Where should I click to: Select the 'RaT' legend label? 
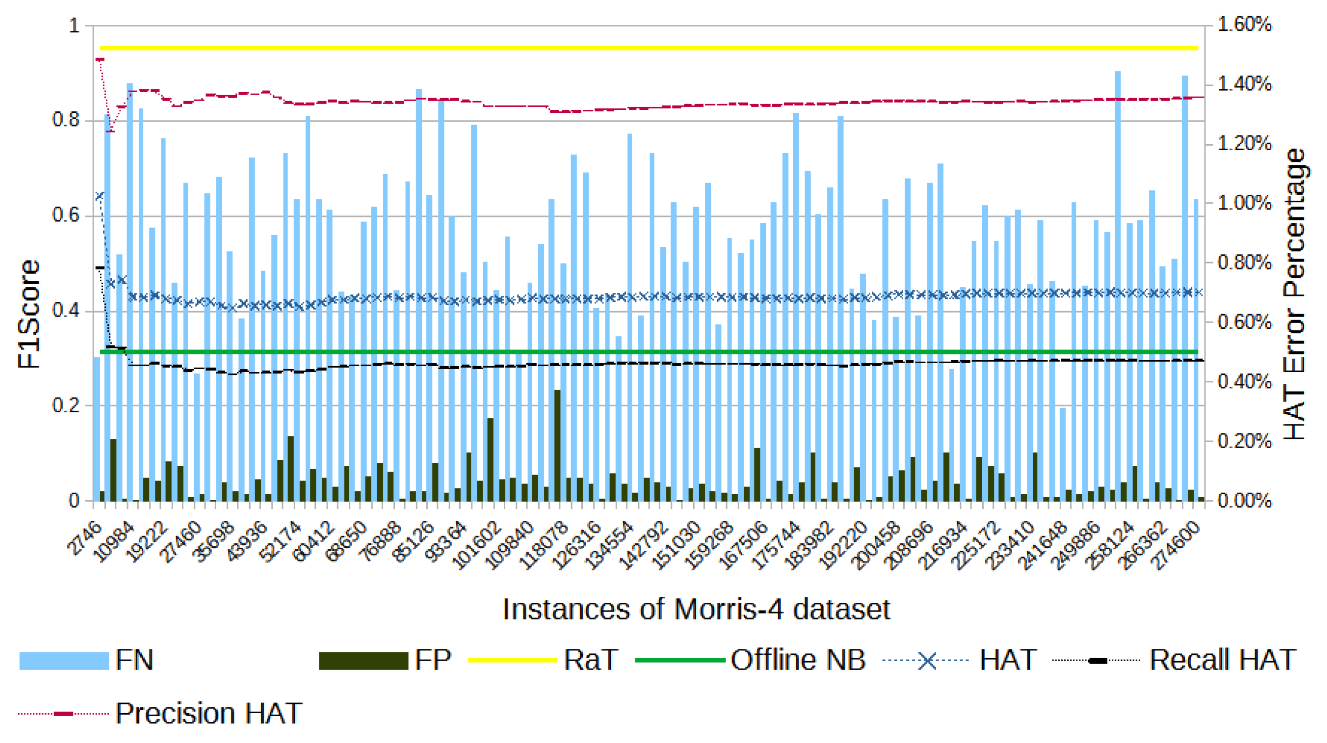(591, 660)
